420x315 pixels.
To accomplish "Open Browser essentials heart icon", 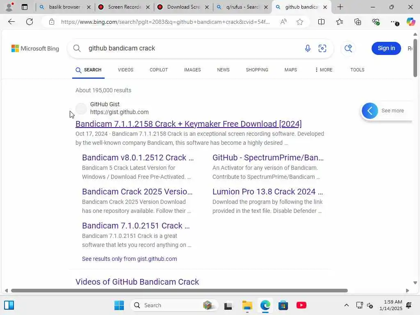I will click(376, 22).
